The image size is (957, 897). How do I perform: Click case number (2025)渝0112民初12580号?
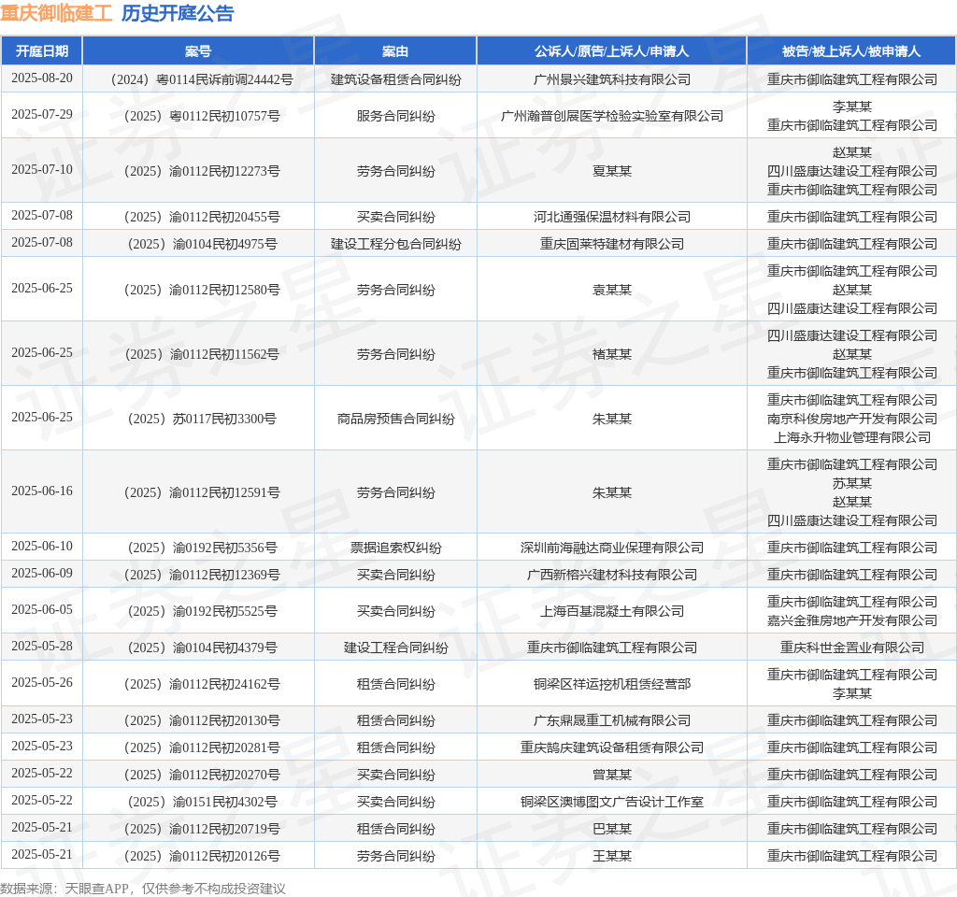pos(198,290)
